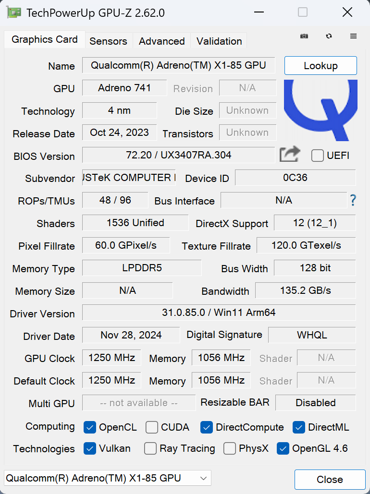
Task: Click the Bus Width field 128 bit
Action: click(x=315, y=268)
